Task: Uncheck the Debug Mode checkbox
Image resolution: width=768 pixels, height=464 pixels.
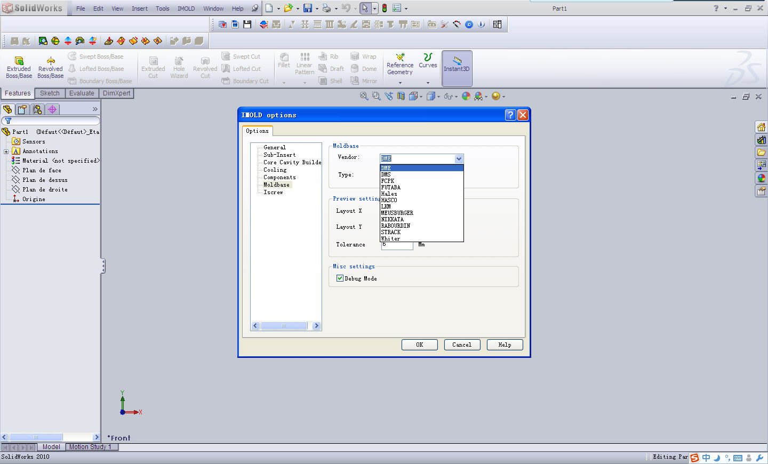Action: (x=340, y=278)
